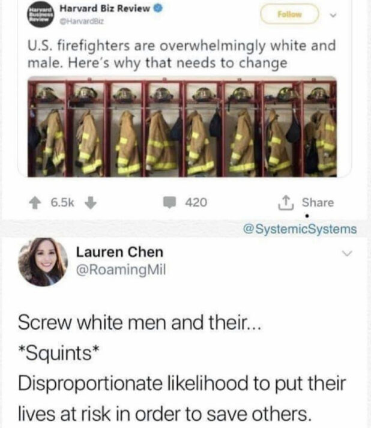Viewport: 371px width, 428px height.
Task: Follow Harvard Biz Review account
Action: (x=289, y=14)
